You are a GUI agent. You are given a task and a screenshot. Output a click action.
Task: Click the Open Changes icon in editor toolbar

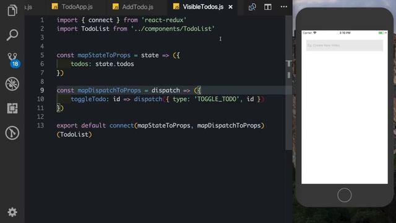click(252, 7)
